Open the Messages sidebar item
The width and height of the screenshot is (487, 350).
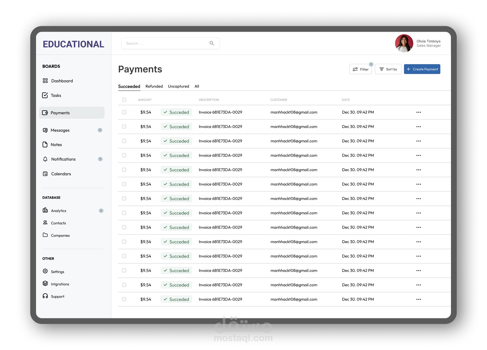tap(72, 130)
